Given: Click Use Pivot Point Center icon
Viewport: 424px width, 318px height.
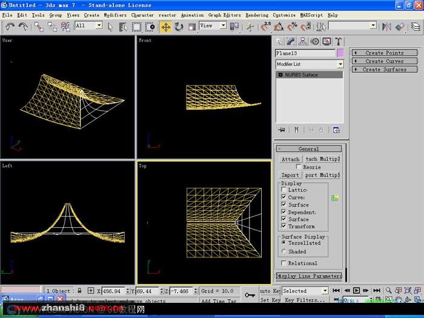Looking at the screenshot, I should coord(234,27).
